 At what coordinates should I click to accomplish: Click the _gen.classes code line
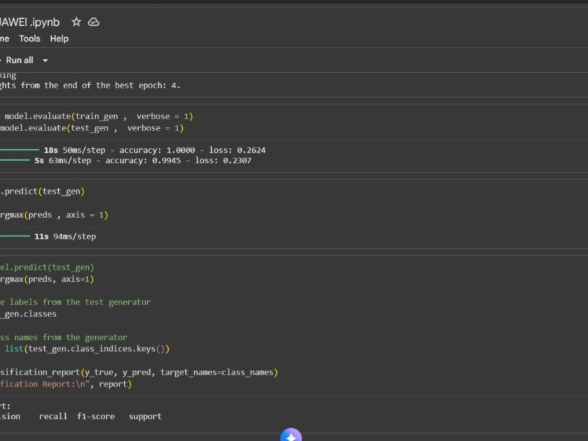(x=28, y=314)
